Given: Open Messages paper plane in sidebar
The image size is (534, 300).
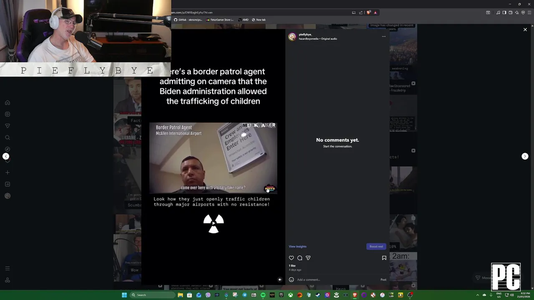Looking at the screenshot, I should (x=8, y=126).
